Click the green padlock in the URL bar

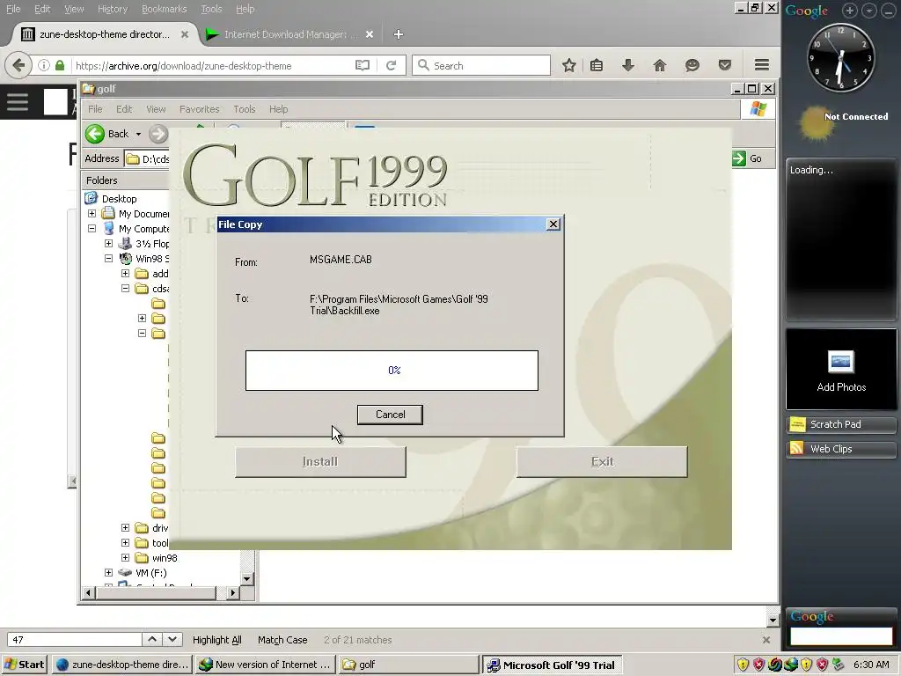click(x=60, y=65)
